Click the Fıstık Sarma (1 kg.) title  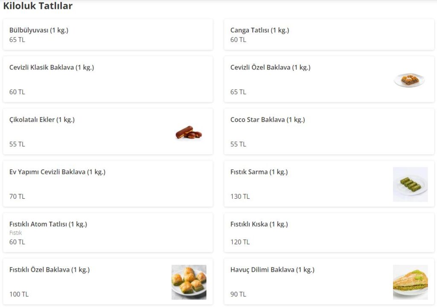click(x=259, y=172)
